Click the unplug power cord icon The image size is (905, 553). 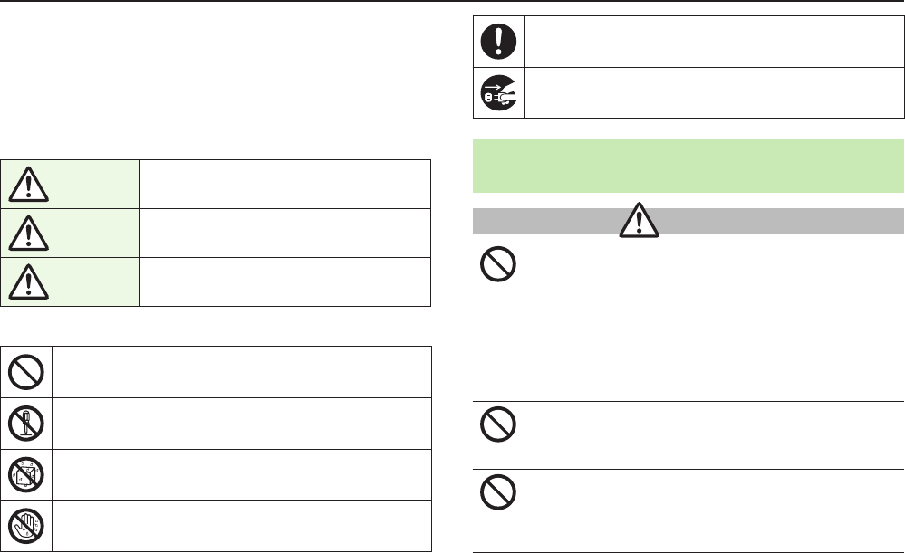click(498, 92)
